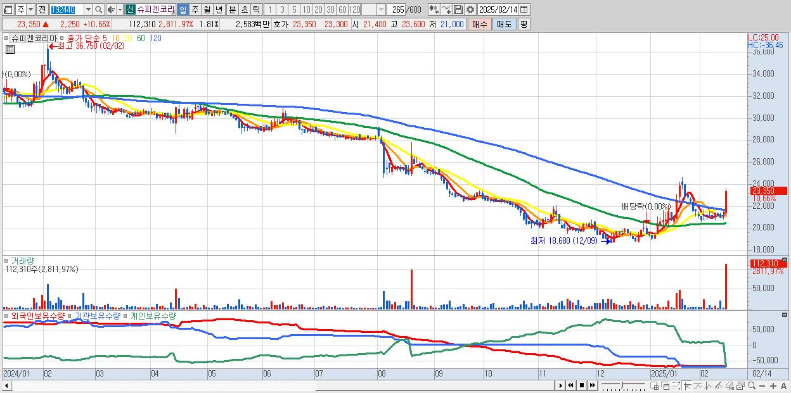Click the overlapping windows icon in bottom toolbar
Screen dimensions: 791x393
click(x=666, y=385)
